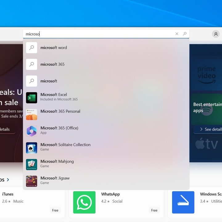The width and height of the screenshot is (222, 222).
Task: Click magnifier icon beside 'microsoft word' suggestion
Action: click(x=31, y=47)
